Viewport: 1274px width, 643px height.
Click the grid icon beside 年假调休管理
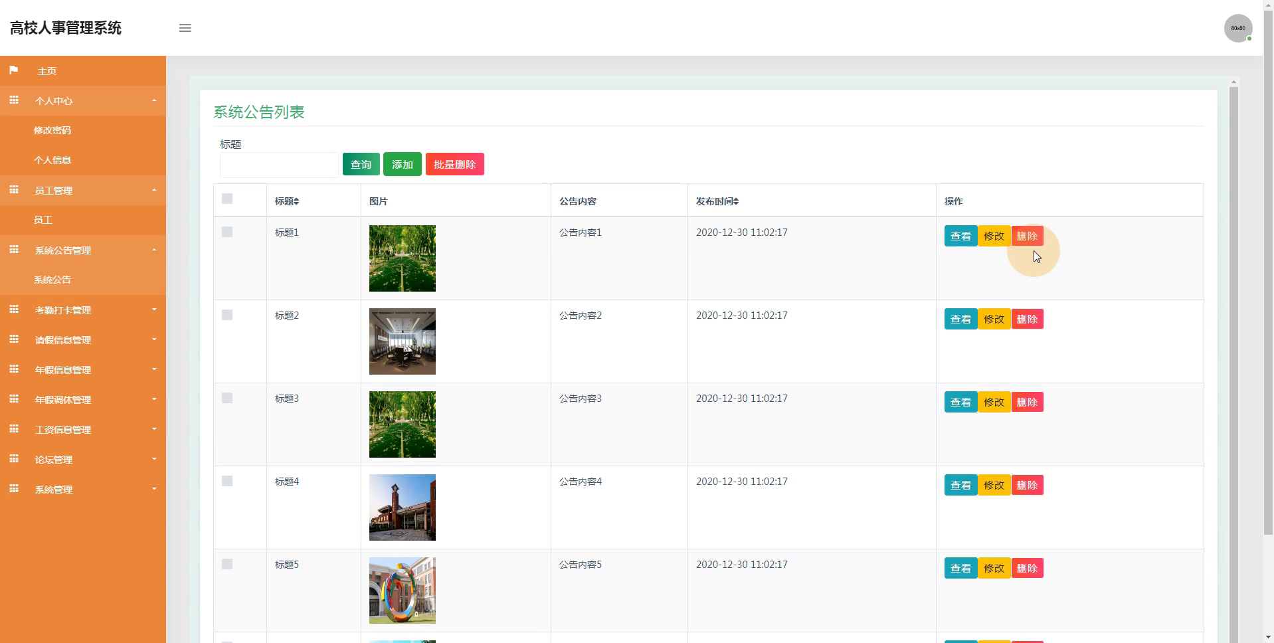pyautogui.click(x=13, y=399)
